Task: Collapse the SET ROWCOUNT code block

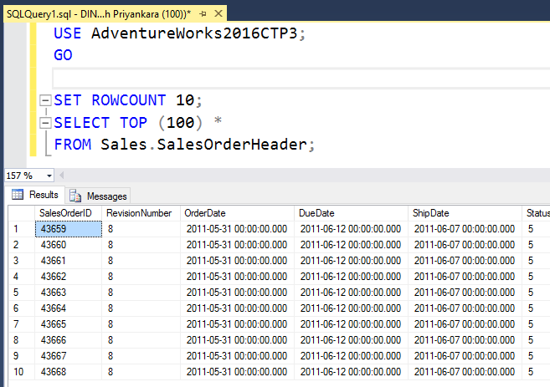Action: 45,100
